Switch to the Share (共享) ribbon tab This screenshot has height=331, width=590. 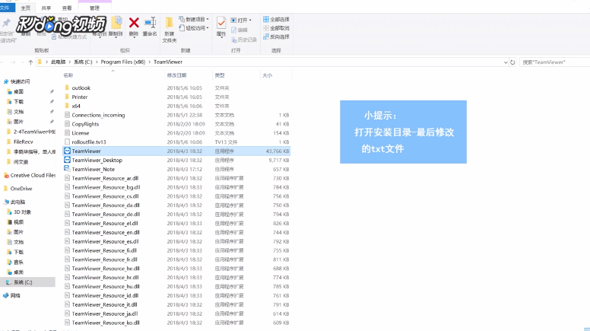(46, 8)
